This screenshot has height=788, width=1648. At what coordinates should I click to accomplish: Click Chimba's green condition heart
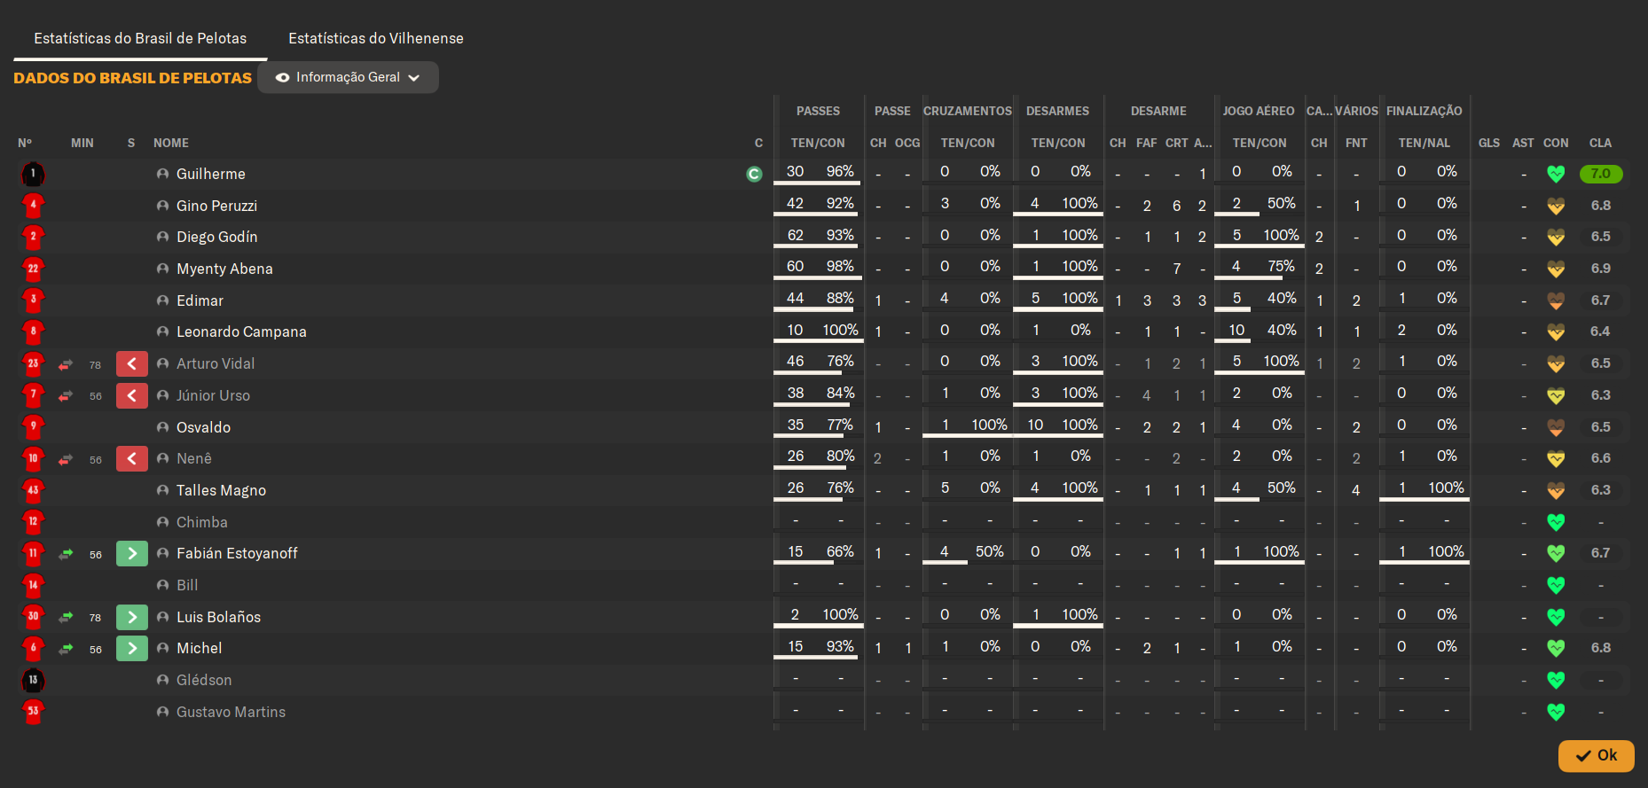click(x=1556, y=522)
